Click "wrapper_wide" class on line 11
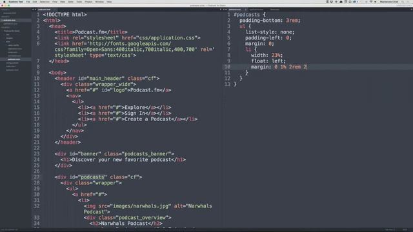The image size is (413, 232). point(114,84)
